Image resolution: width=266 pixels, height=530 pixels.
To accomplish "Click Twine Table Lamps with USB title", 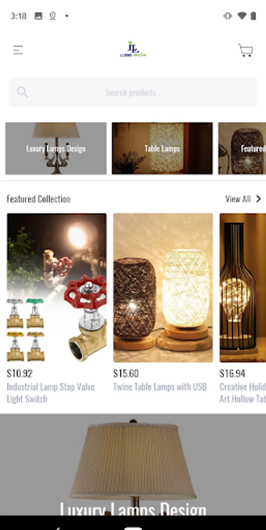I will [160, 387].
